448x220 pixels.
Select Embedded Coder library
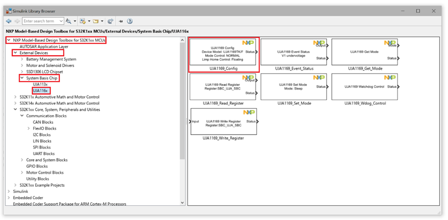click(x=28, y=197)
